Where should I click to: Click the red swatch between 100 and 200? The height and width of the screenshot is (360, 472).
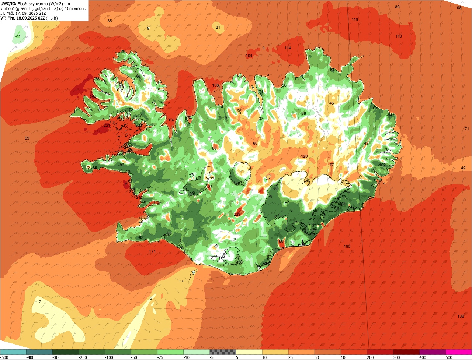tap(354, 352)
